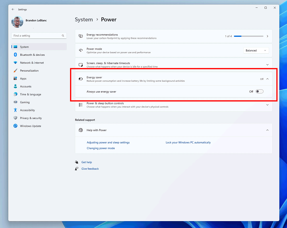Click the Accessibility icon in sidebar
Viewport: 287px width, 228px height.
tap(15, 110)
